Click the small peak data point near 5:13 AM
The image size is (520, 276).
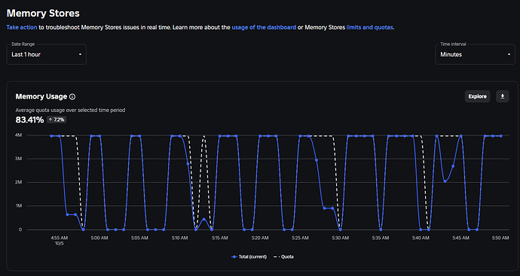204,219
